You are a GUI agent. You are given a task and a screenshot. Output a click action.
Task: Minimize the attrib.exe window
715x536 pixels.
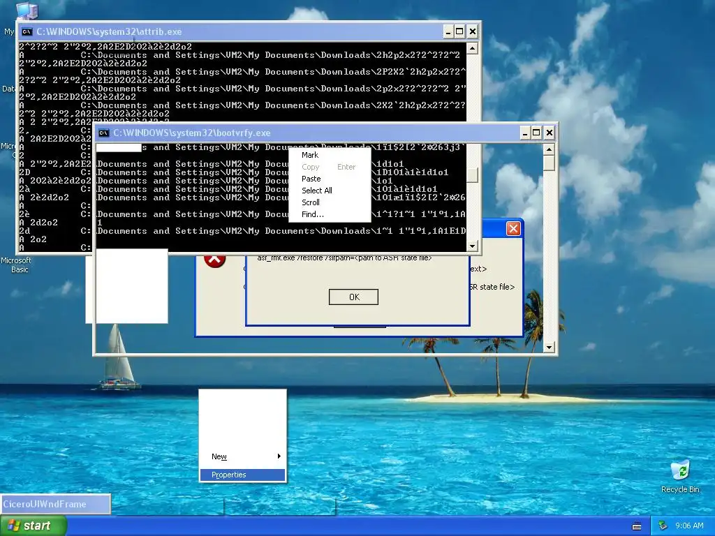[448, 31]
